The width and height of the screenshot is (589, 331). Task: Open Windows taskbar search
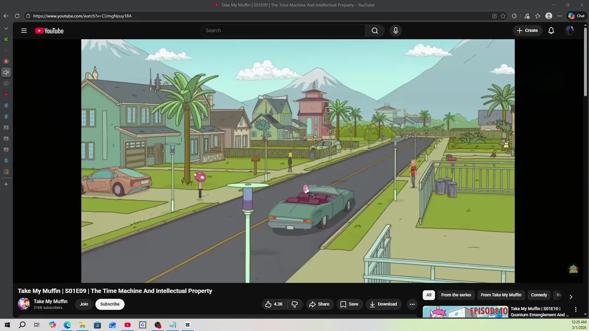[22, 325]
